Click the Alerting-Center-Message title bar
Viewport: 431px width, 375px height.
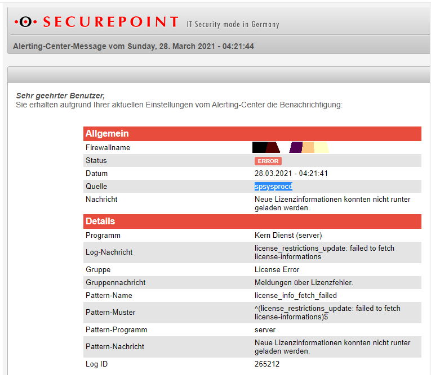coord(134,46)
